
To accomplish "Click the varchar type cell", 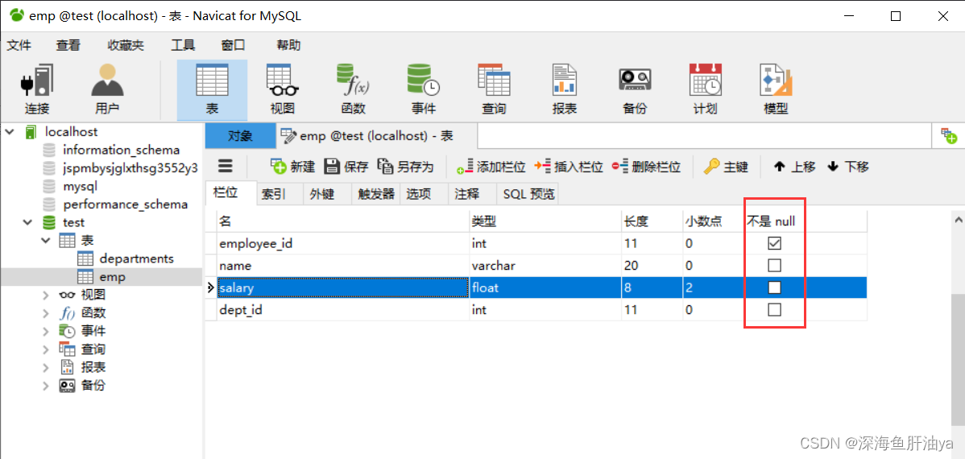I will pyautogui.click(x=545, y=266).
